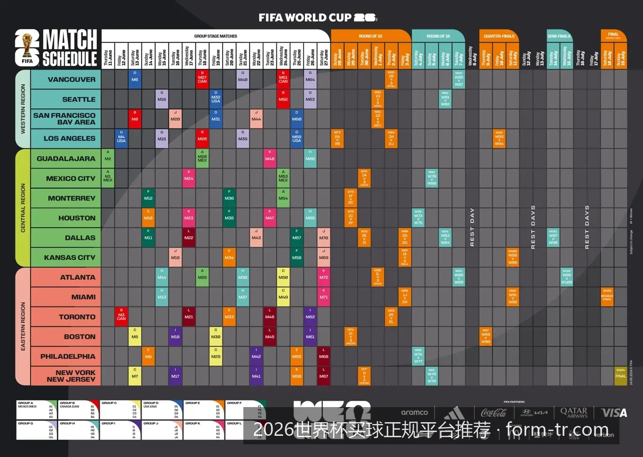
Task: Click the Mexico City row label
Action: (65, 178)
